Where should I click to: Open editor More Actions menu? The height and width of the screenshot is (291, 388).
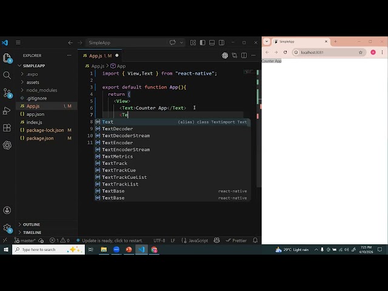point(253,56)
